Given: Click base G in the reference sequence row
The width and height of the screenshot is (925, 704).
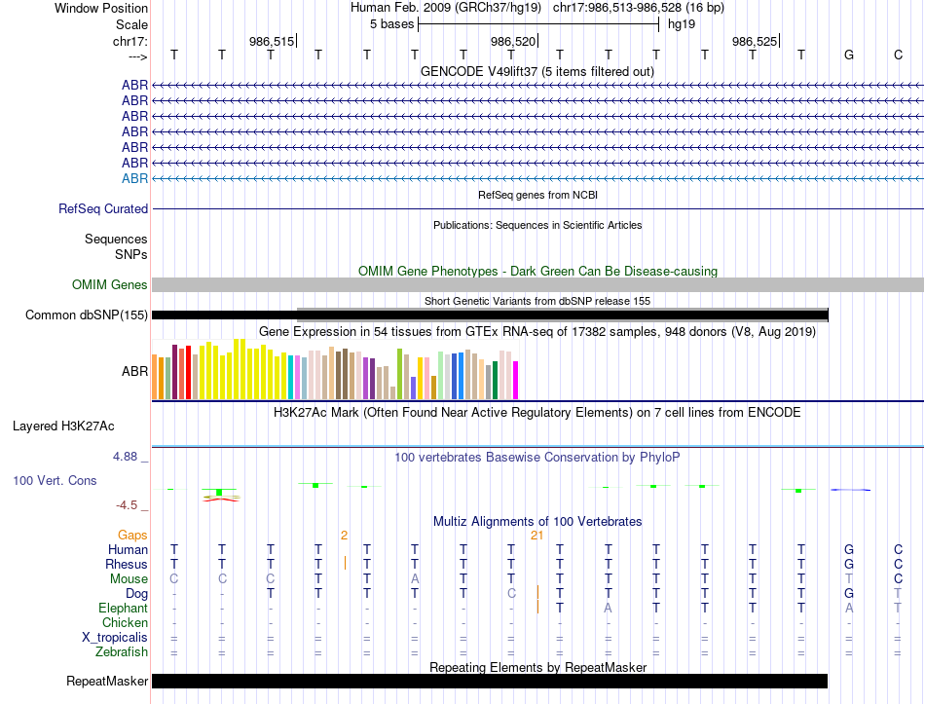Looking at the screenshot, I should (x=849, y=55).
